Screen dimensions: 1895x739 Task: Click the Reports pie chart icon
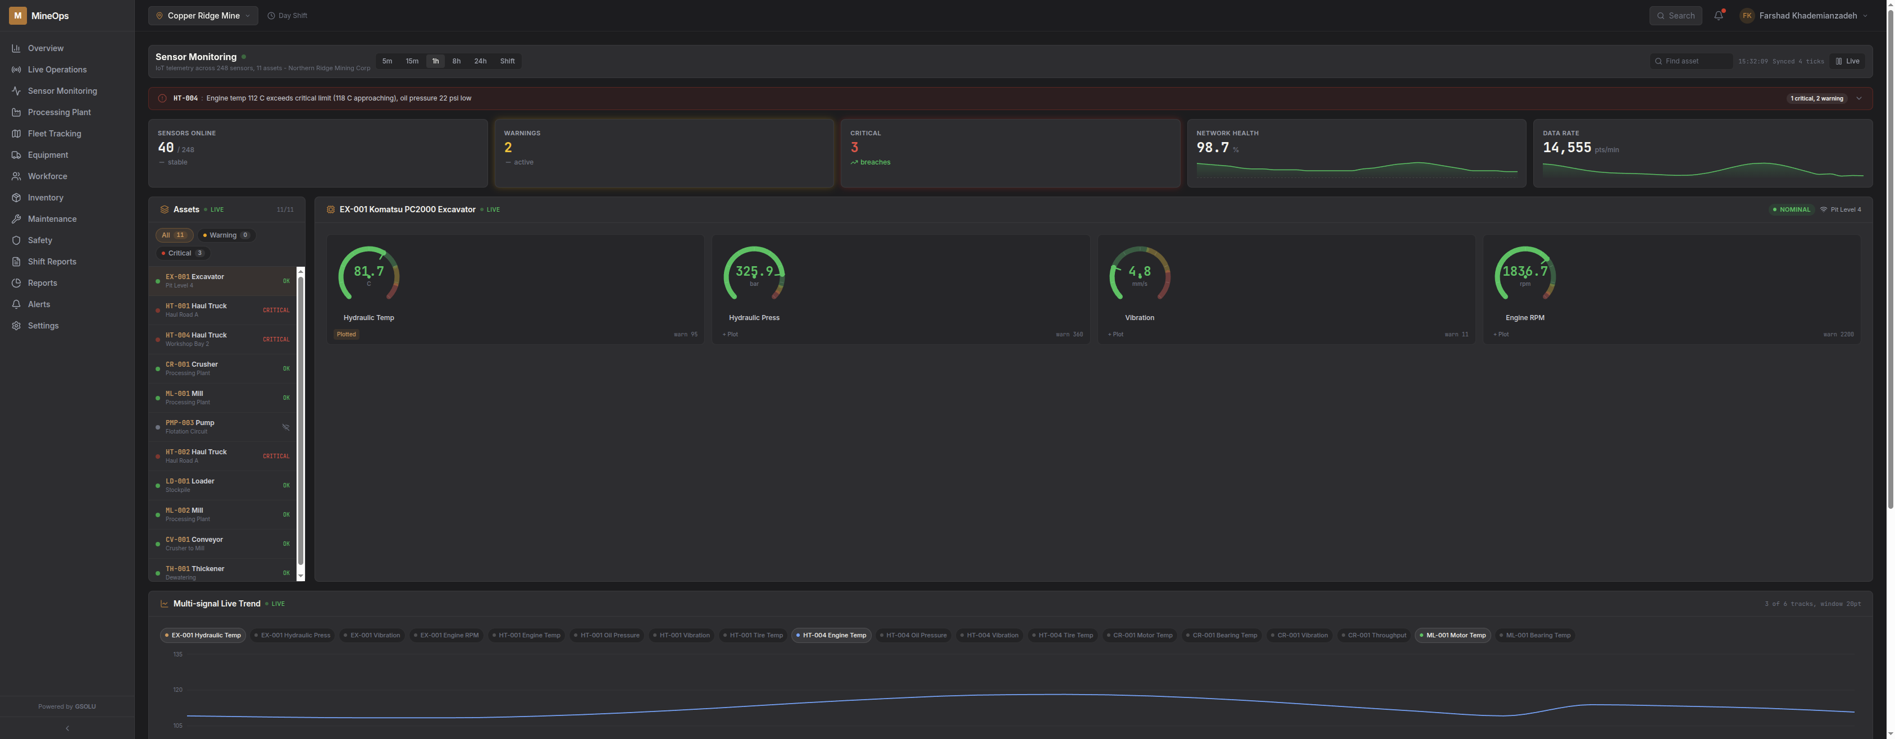pyautogui.click(x=16, y=283)
